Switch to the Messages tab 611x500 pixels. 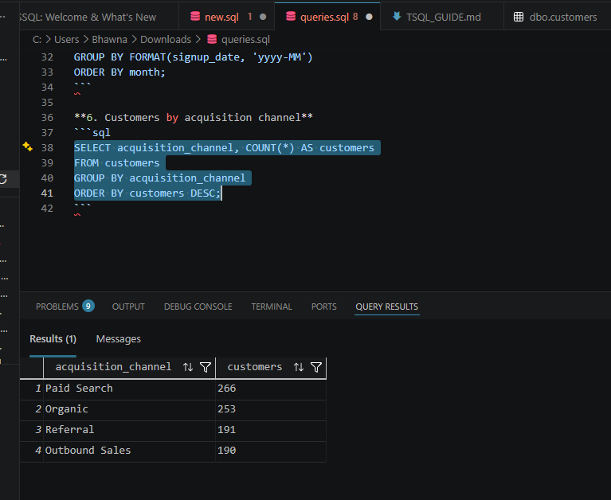tap(119, 339)
